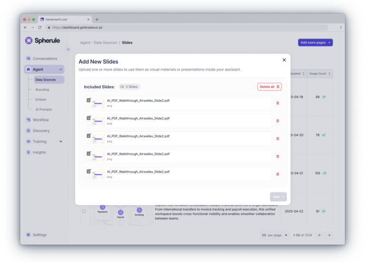Click trend icon next to 91
The height and width of the screenshot is (263, 365).
click(x=323, y=211)
